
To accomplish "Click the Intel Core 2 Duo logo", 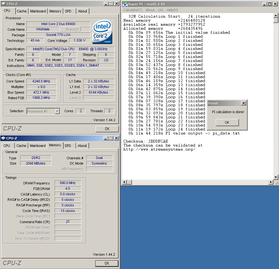I will 102,32.
